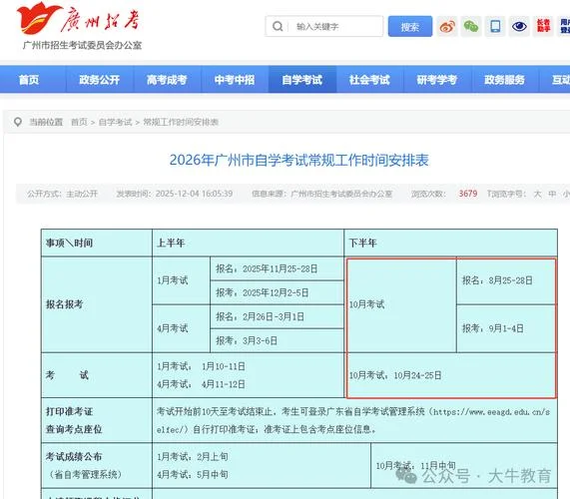Open 研考学考 navigation item
Image resolution: width=570 pixels, height=499 pixels.
tap(437, 80)
